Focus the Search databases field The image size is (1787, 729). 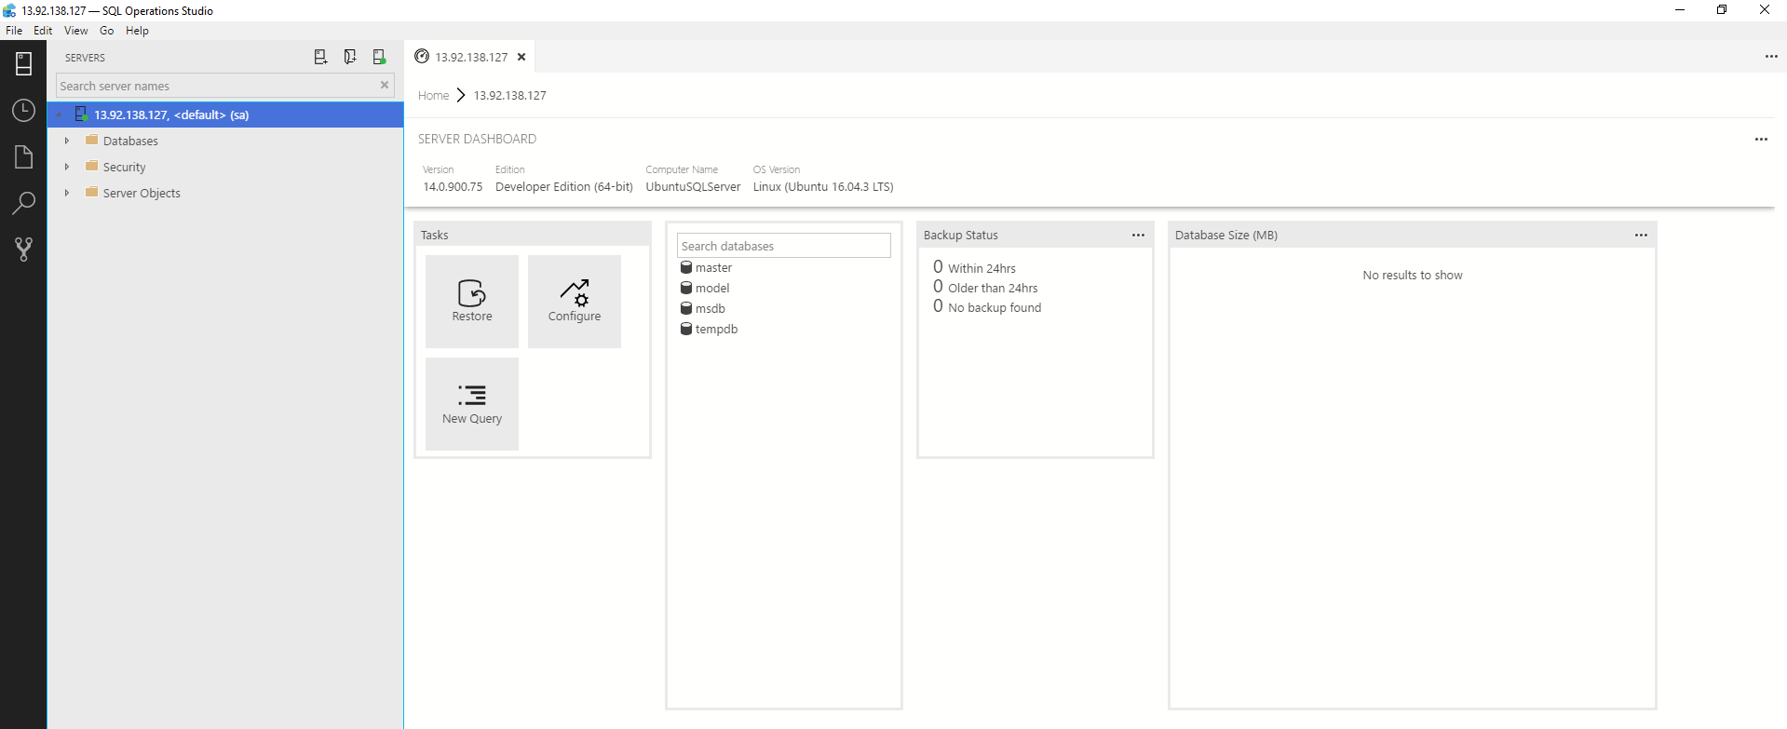[784, 246]
